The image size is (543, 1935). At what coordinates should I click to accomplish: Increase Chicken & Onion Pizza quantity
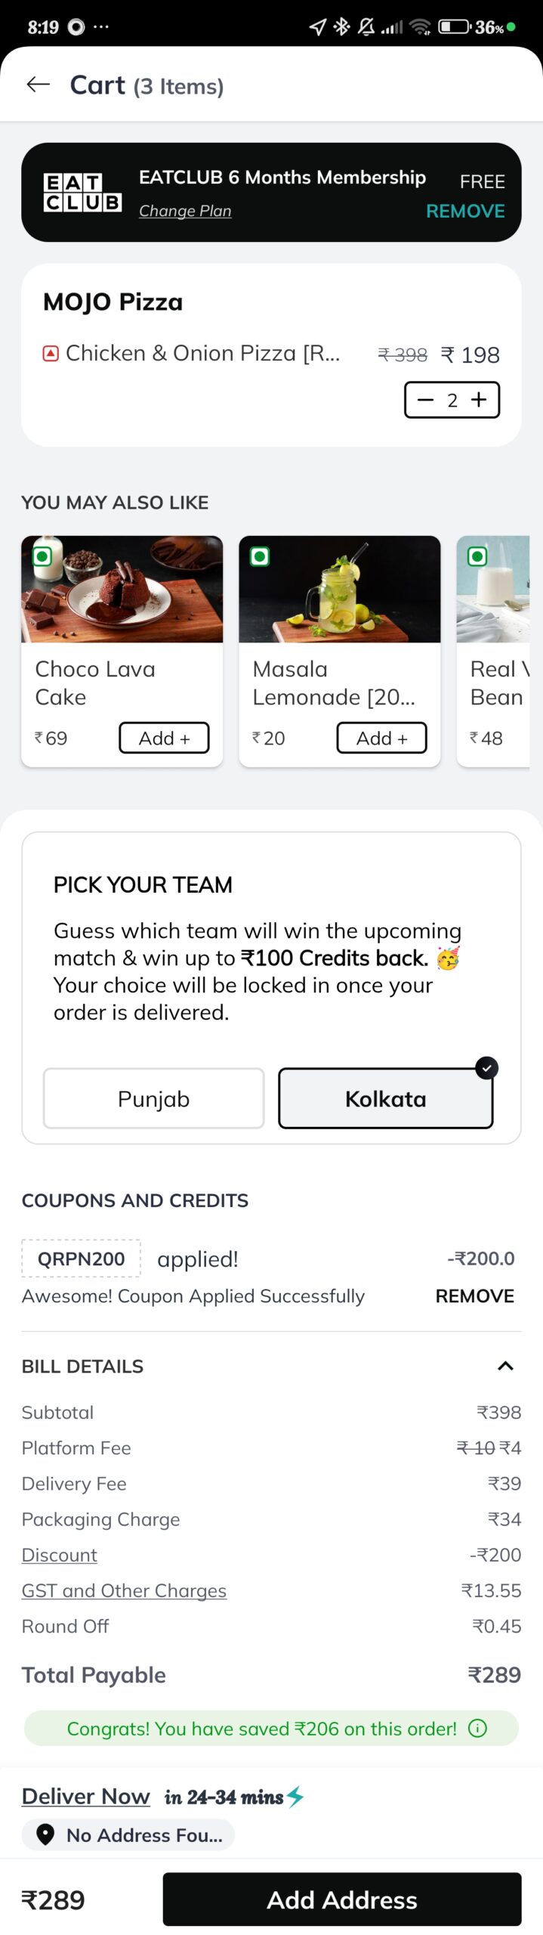[479, 399]
